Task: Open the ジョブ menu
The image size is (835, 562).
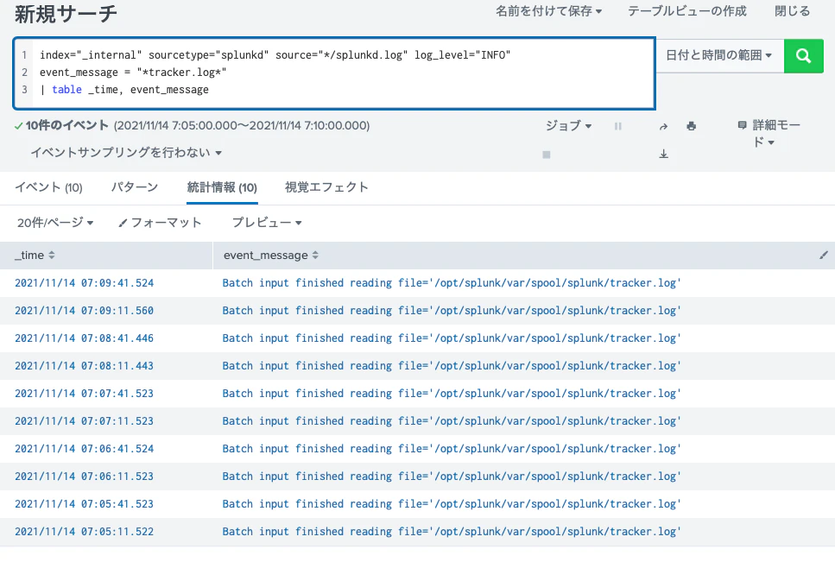Action: click(568, 125)
